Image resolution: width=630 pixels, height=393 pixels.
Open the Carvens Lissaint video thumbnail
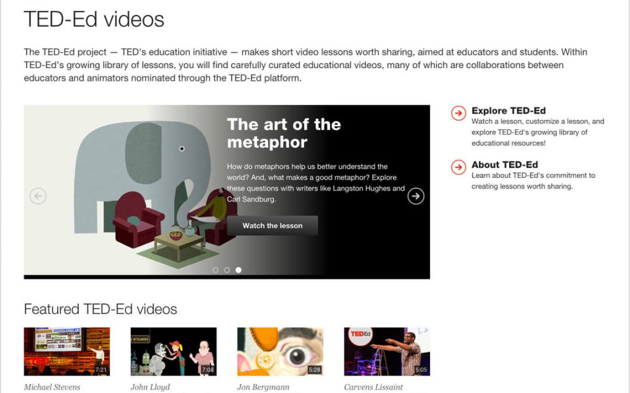point(387,352)
